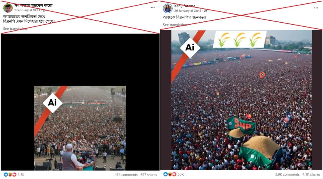Click the public globe icon on left post
323x179 pixels.
[x=44, y=10]
